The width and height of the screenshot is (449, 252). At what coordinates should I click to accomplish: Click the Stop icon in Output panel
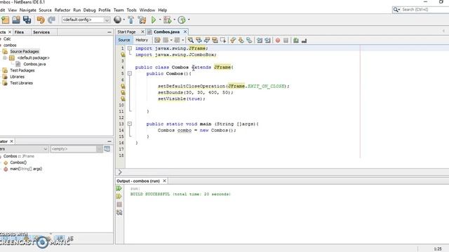point(119,204)
